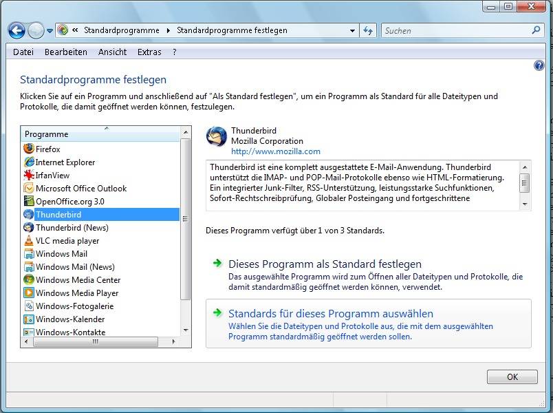Click the OK button
Viewport: 553px width, 413px height.
(x=512, y=377)
